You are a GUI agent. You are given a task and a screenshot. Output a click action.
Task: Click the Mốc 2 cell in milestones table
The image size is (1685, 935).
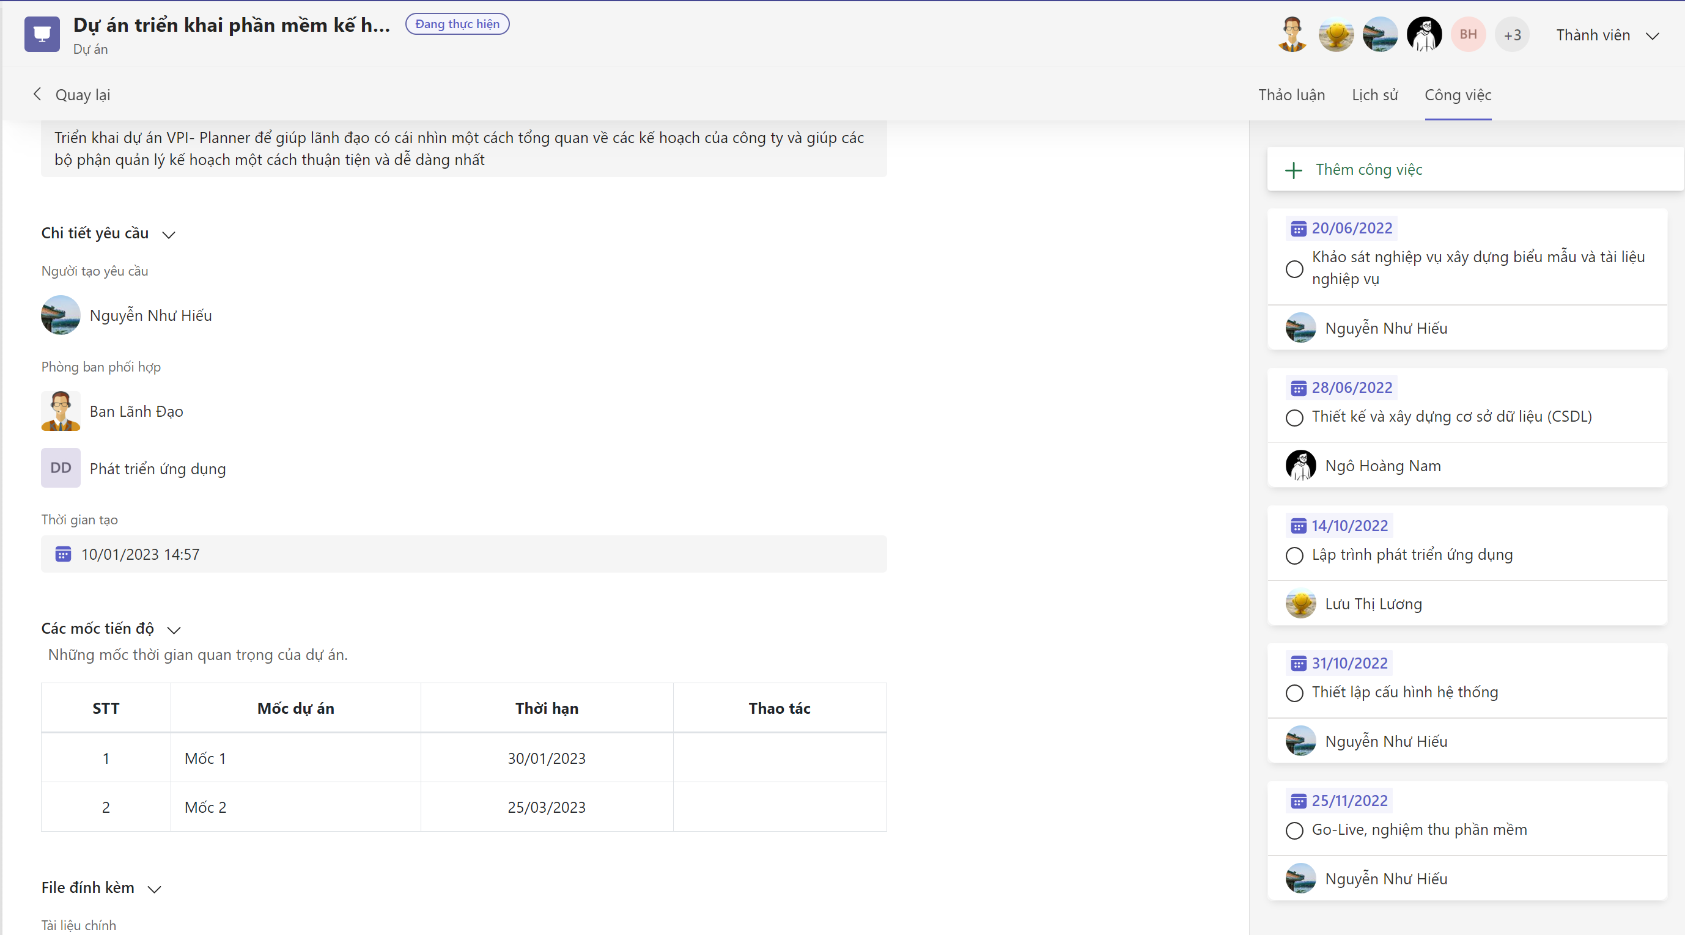pos(296,807)
